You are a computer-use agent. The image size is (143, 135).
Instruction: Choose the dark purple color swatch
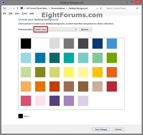pos(54,101)
